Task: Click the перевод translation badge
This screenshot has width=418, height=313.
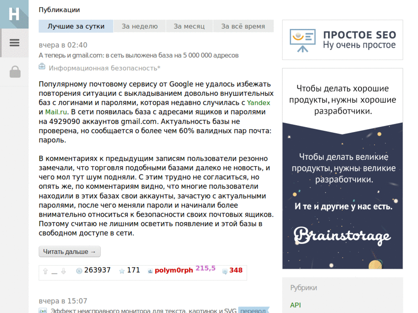Action: (253, 310)
